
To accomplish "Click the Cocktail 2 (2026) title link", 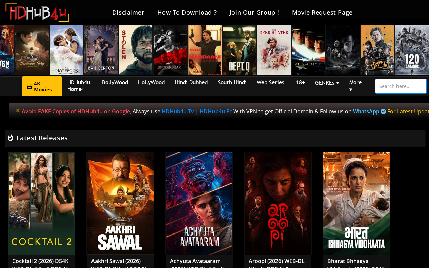I will click(x=41, y=263).
